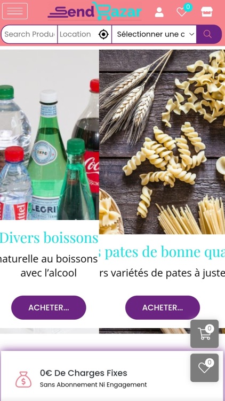Expand the Sélectionner une catégorie dropdown

pos(154,34)
